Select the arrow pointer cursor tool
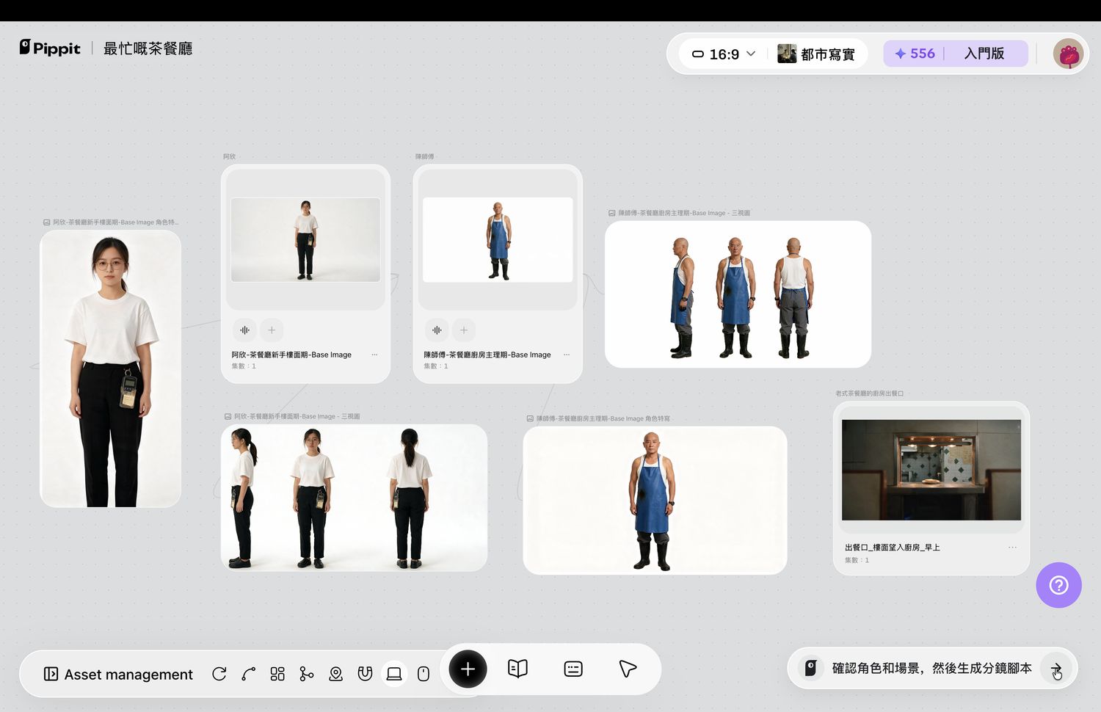Viewport: 1101px width, 712px height. [628, 669]
